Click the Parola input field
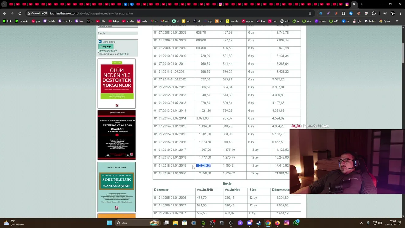The width and height of the screenshot is (405, 228). [x=118, y=37]
